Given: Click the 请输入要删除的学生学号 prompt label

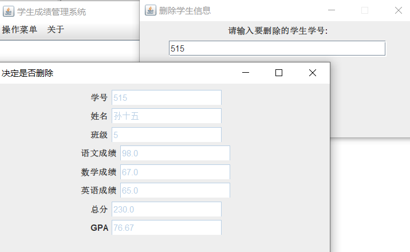Looking at the screenshot, I should click(x=278, y=31).
